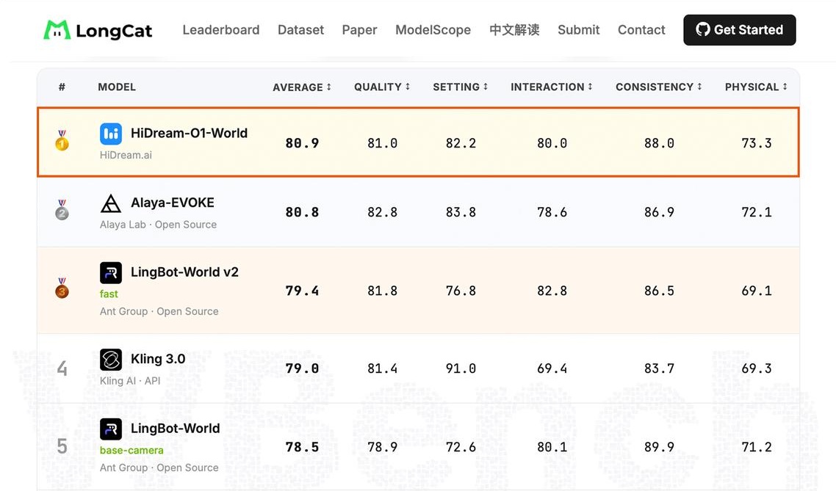
Task: Open the Dataset nav item
Action: [300, 30]
